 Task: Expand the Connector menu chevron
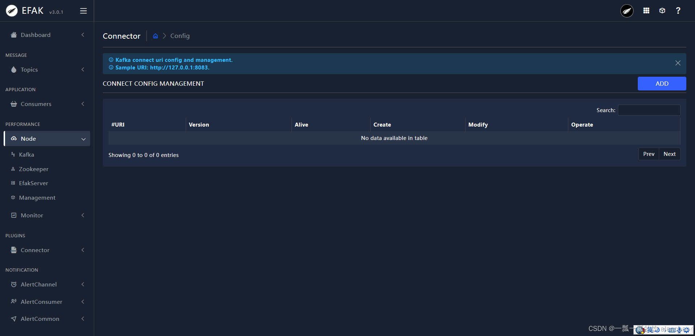tap(83, 250)
